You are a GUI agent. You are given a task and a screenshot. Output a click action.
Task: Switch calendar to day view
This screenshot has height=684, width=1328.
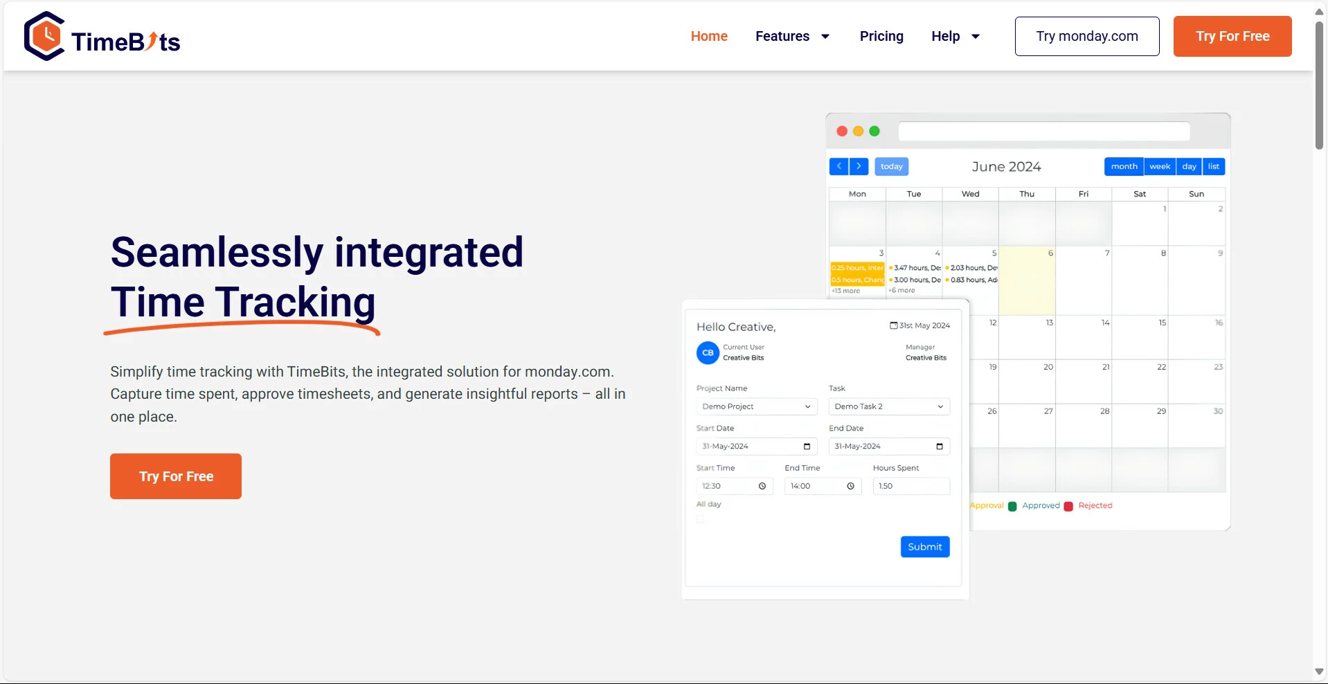pyautogui.click(x=1189, y=166)
